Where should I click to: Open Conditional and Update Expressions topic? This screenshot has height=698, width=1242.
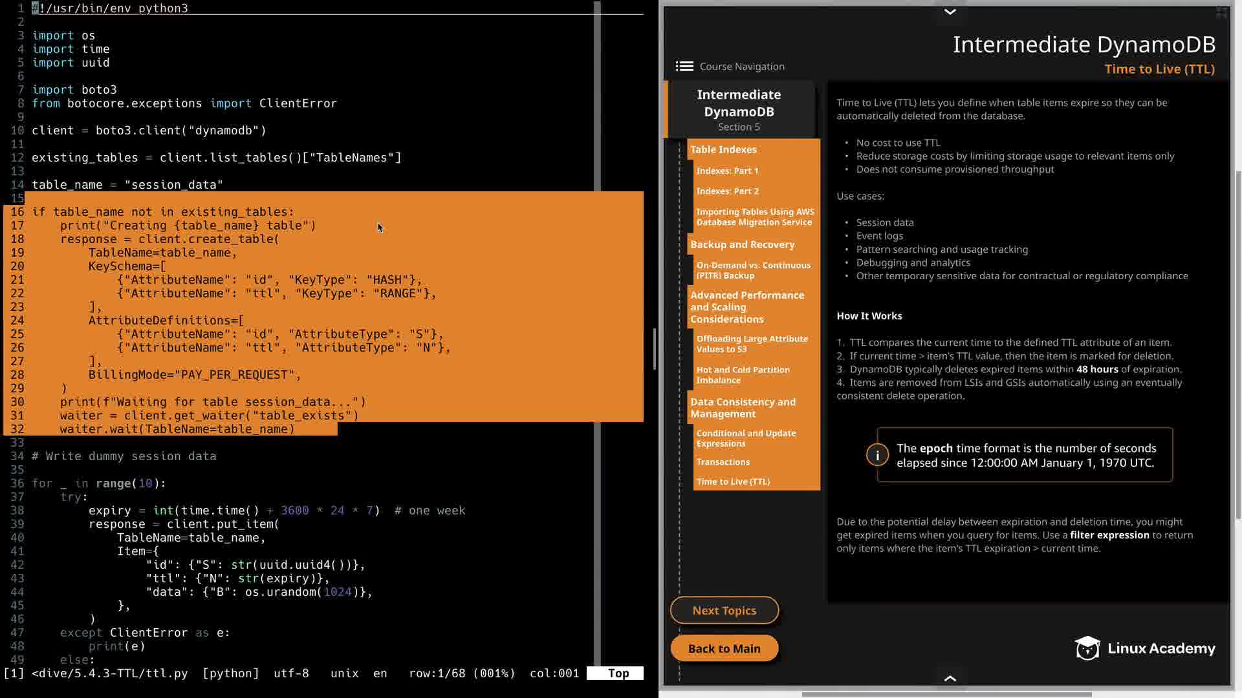pos(746,438)
